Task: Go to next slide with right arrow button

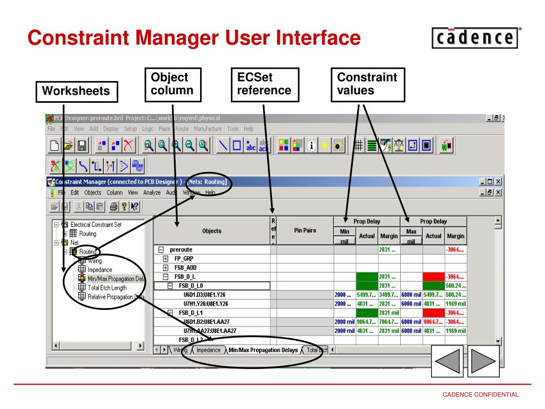Action: (x=483, y=362)
